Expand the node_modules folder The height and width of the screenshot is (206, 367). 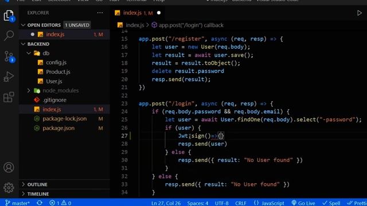click(29, 90)
